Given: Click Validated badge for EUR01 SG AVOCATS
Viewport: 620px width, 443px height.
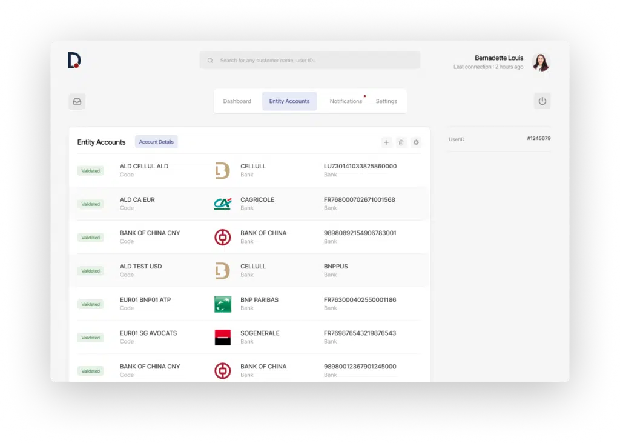Looking at the screenshot, I should tap(91, 338).
